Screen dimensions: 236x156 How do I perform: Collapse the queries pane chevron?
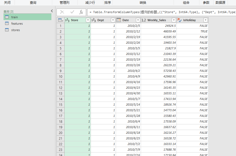click(52, 11)
